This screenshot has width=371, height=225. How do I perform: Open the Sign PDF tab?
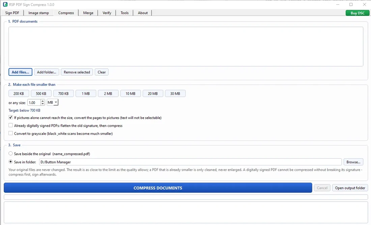click(x=12, y=13)
